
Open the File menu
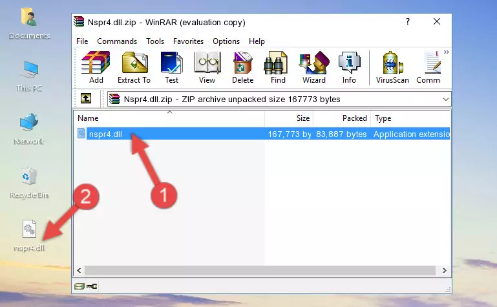click(82, 41)
